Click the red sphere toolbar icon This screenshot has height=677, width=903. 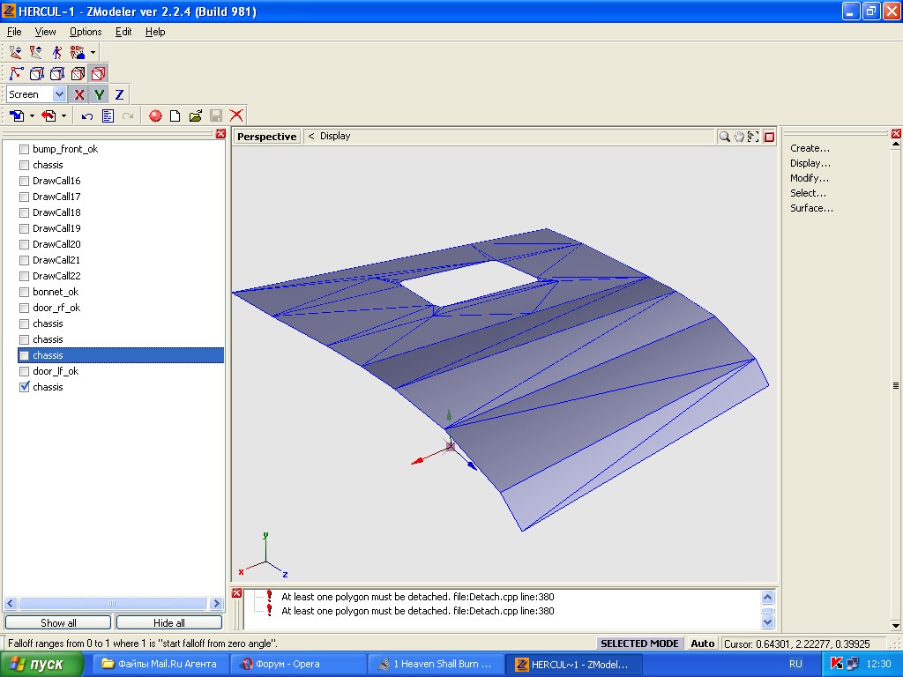coord(155,115)
